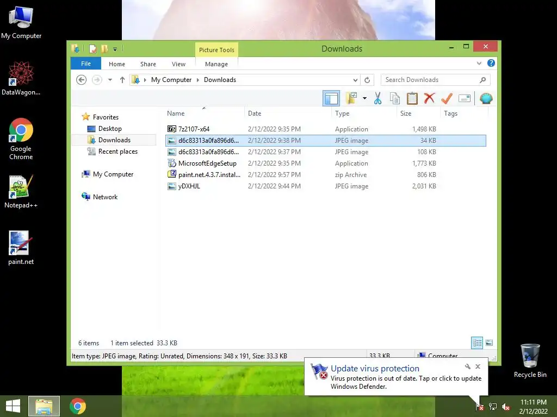Screen dimensions: 557x417
Task: Click My Computer in the address breadcrumb
Action: pos(171,80)
